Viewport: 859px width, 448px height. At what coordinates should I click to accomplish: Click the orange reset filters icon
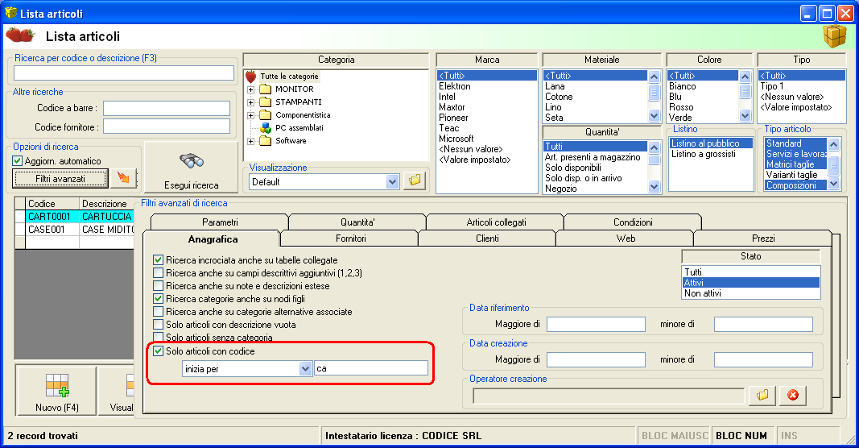pos(123,178)
